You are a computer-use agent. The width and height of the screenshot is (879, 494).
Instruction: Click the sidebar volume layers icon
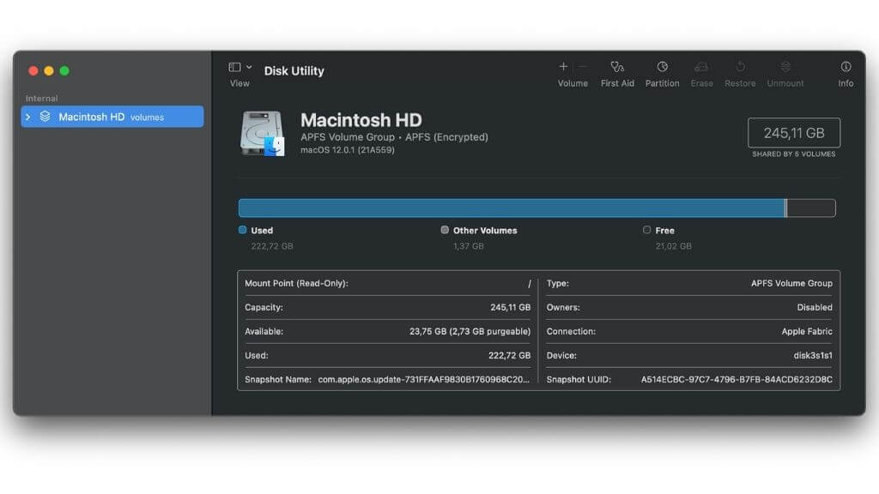tap(45, 117)
